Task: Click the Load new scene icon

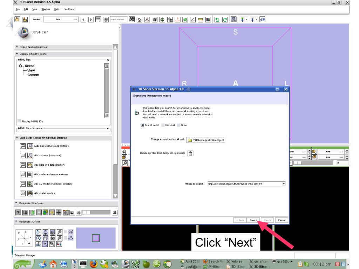Action: click(30, 146)
